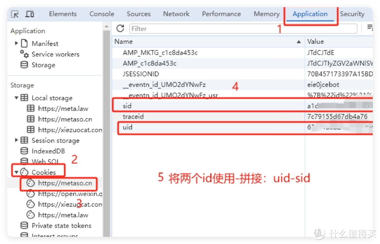
Task: Open https://xiezuocat local storage entry
Action: point(70,130)
